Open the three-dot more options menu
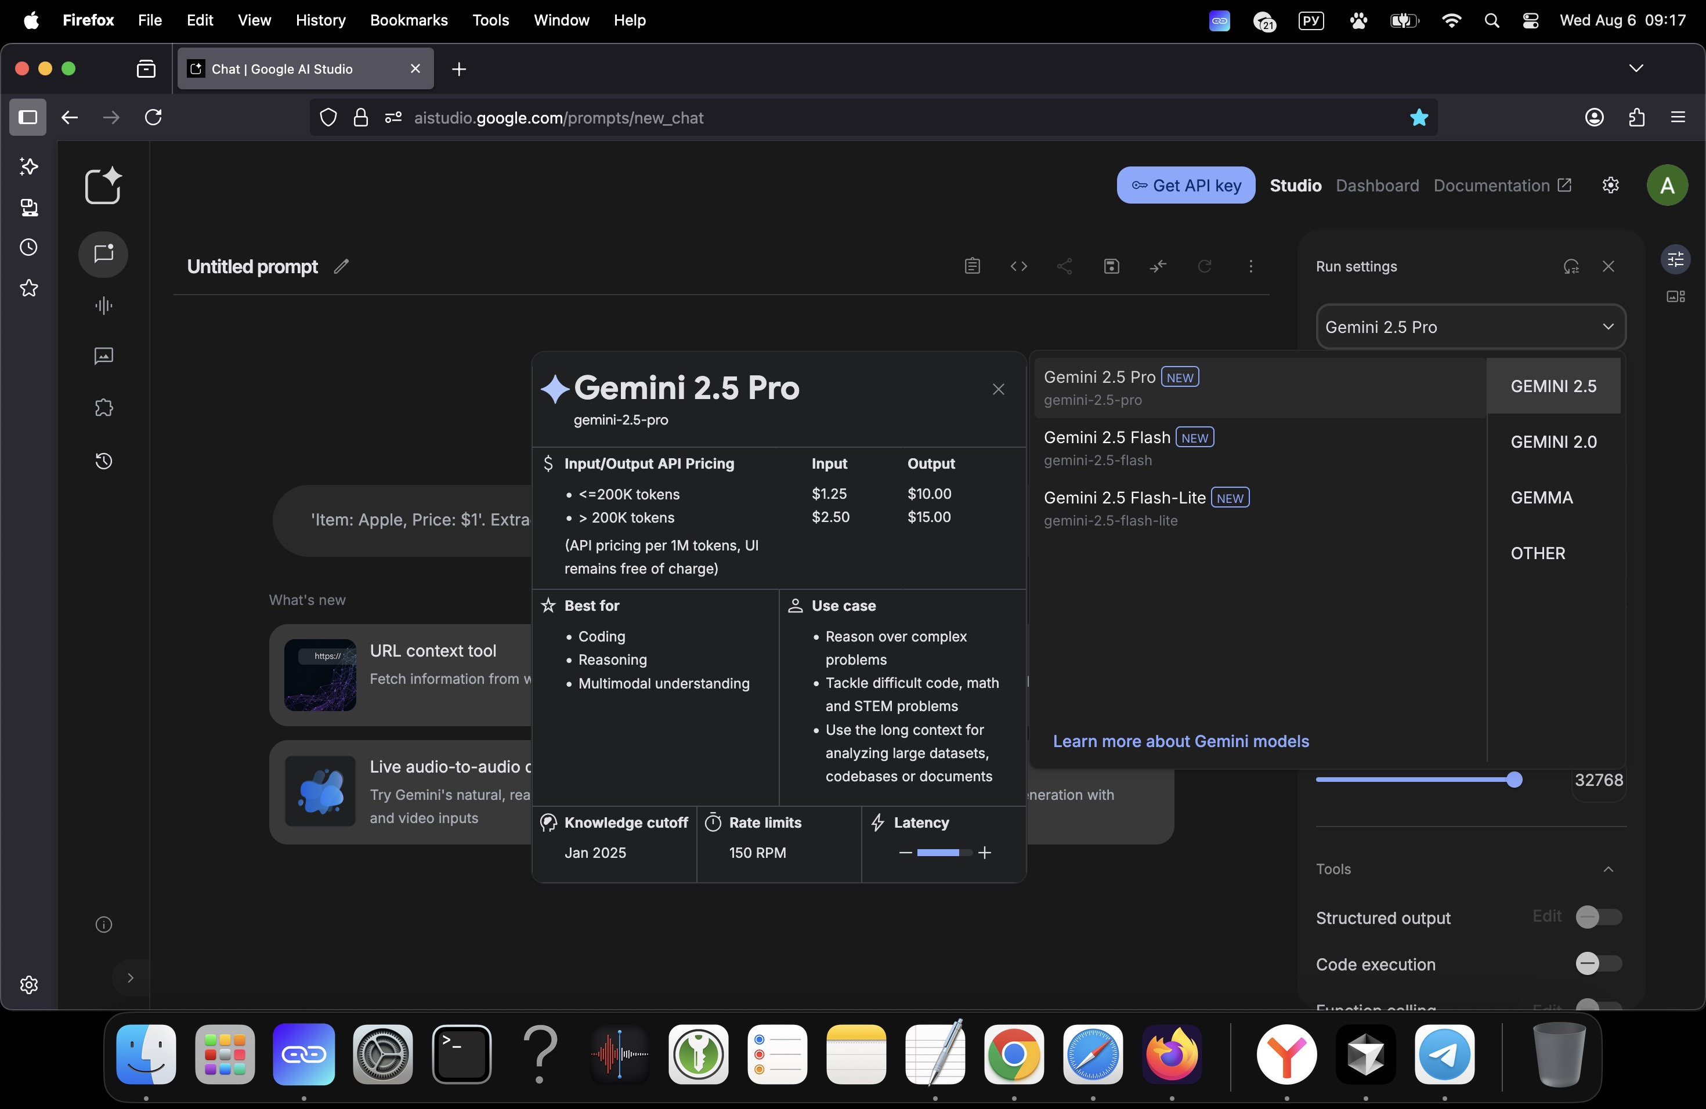 [1251, 266]
